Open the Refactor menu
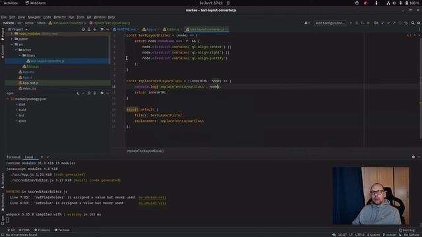The width and height of the screenshot is (422, 237). [x=60, y=17]
